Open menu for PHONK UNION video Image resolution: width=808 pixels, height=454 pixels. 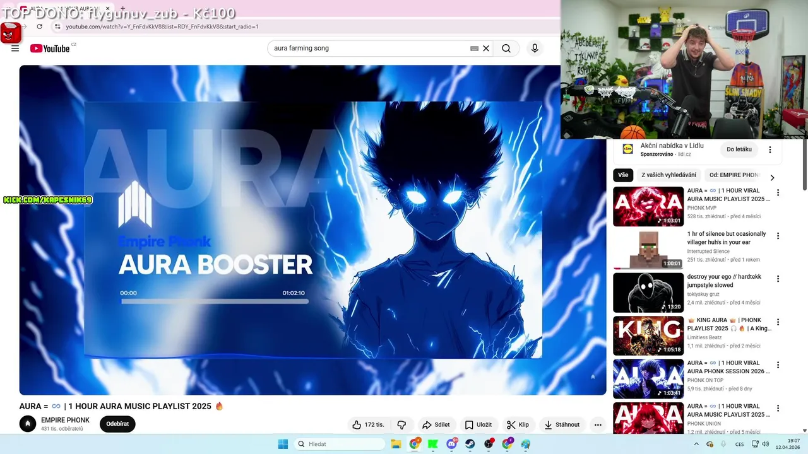[x=778, y=408]
